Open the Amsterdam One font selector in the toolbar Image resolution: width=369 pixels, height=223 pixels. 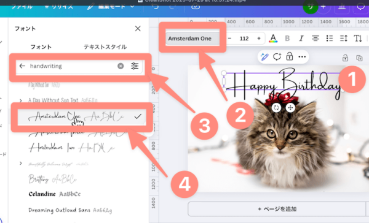coord(192,39)
